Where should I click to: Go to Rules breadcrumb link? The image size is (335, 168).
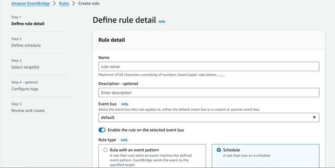[x=64, y=3]
